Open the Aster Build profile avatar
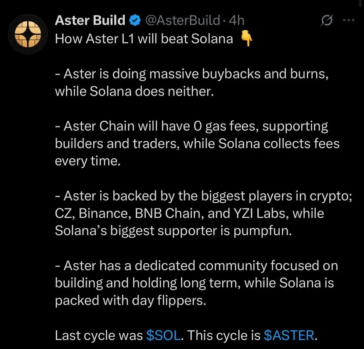Viewport: 364px width, 349px height. coord(28,34)
